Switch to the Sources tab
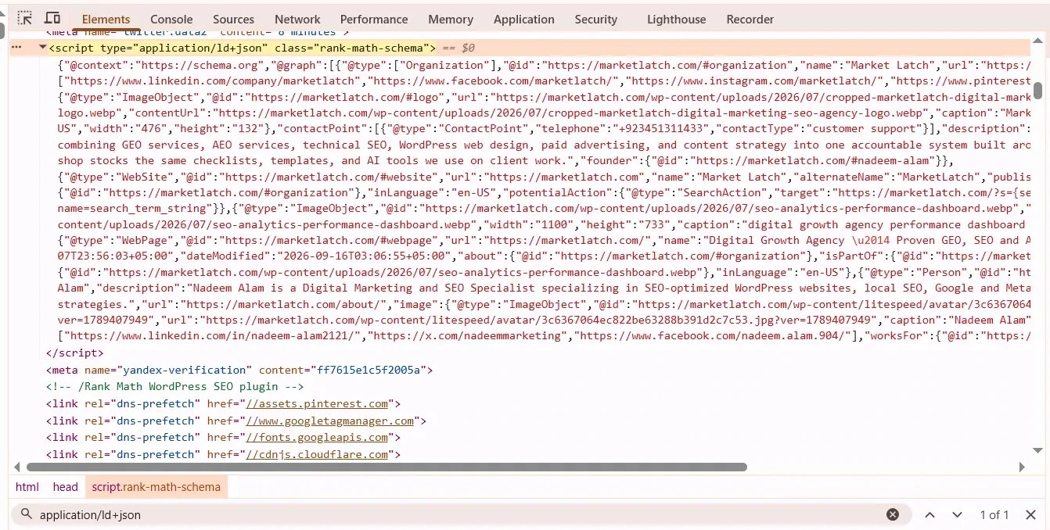The image size is (1050, 530). (233, 19)
